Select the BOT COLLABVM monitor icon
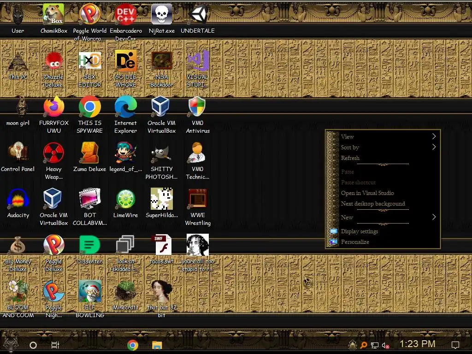 (90, 199)
